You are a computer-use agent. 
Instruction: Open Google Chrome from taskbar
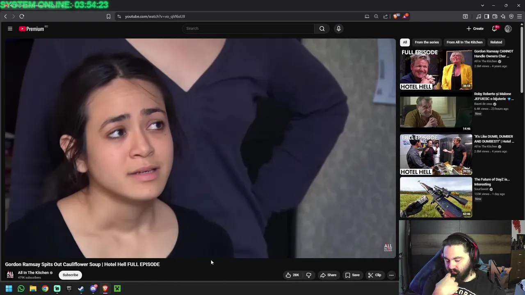point(45,289)
